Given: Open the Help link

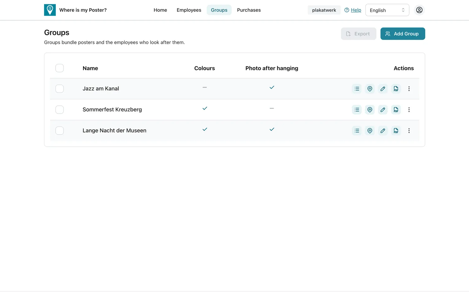Looking at the screenshot, I should (x=353, y=10).
